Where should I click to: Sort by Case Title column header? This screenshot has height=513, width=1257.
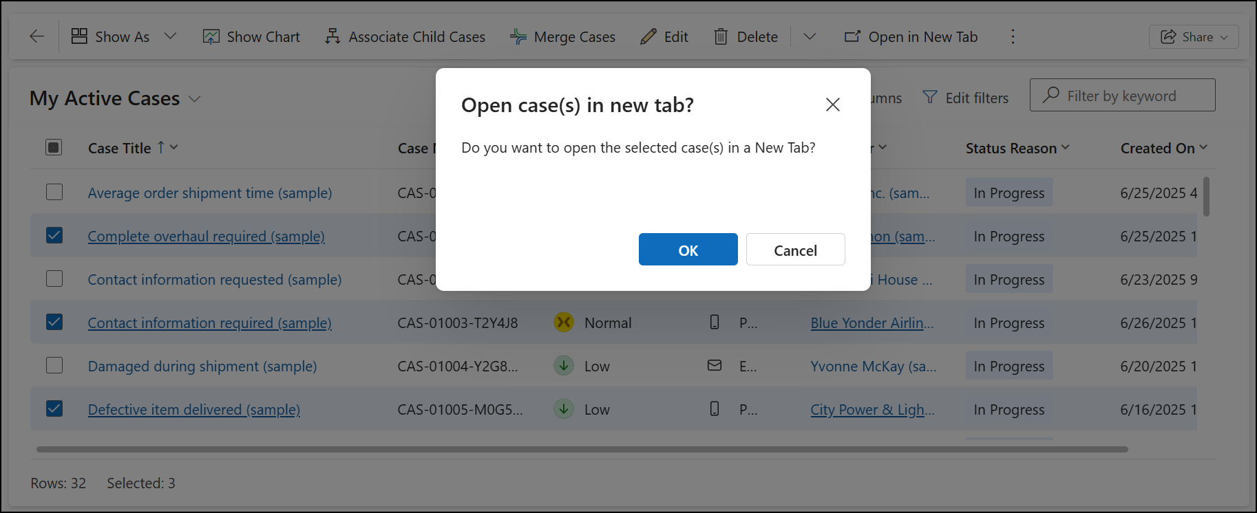coord(119,148)
